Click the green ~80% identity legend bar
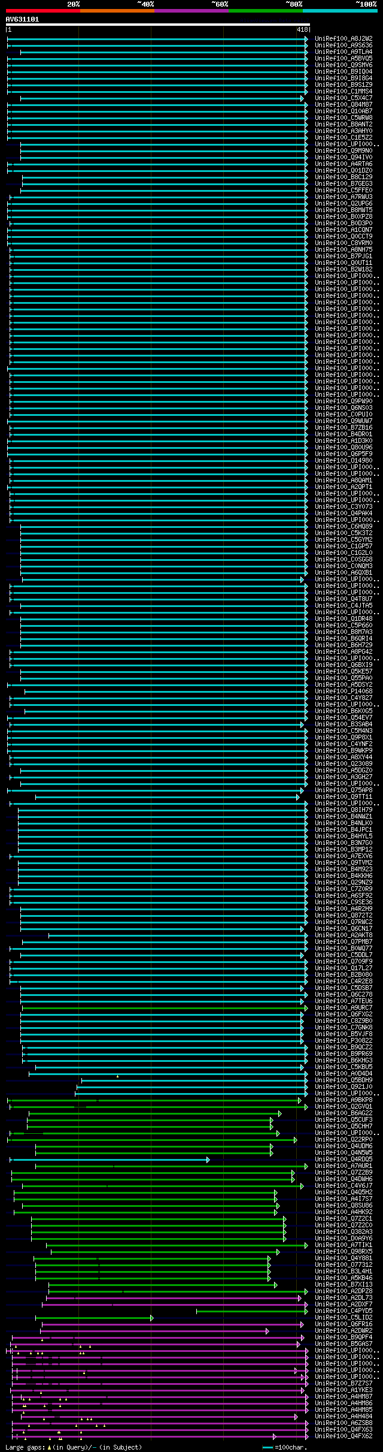383x1452 pixels. pyautogui.click(x=265, y=11)
